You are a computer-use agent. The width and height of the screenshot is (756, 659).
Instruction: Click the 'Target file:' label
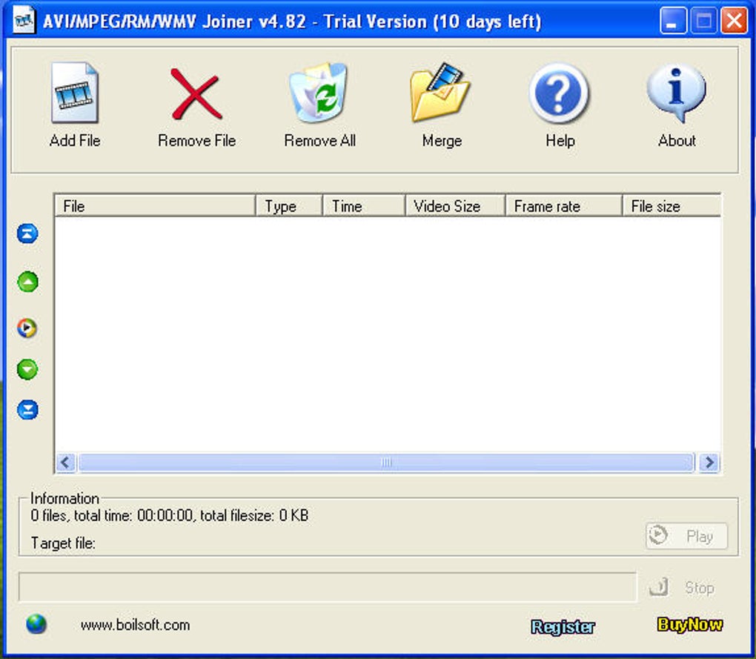63,543
